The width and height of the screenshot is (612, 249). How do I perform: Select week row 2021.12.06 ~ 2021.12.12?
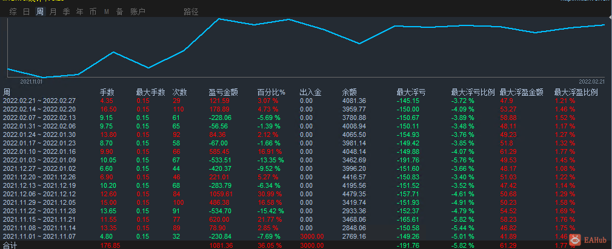(306, 194)
